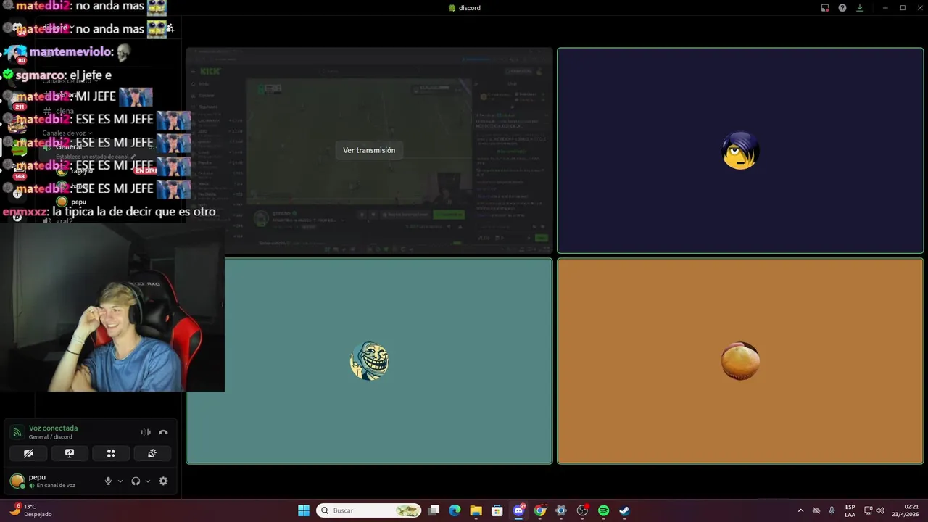Open ESP LAA language switcher
The image size is (928, 522).
pos(850,510)
